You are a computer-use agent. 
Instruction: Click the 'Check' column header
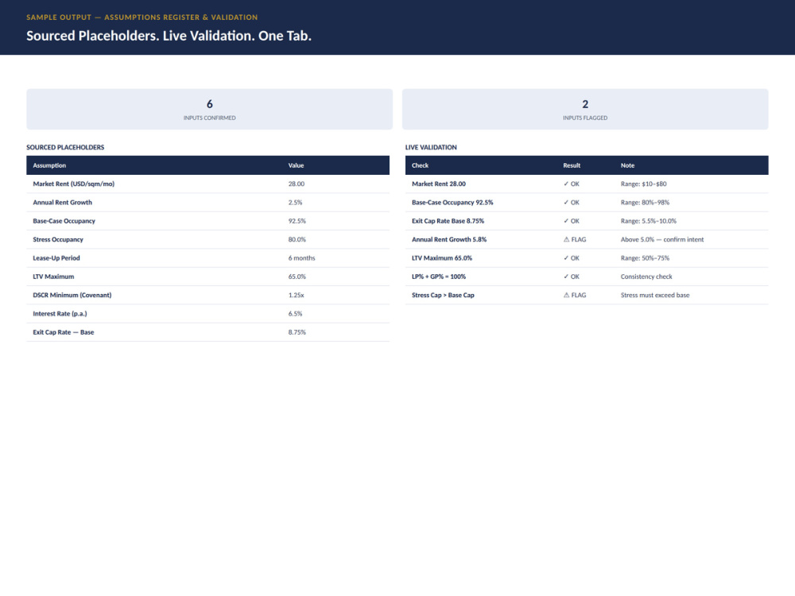pyautogui.click(x=420, y=166)
